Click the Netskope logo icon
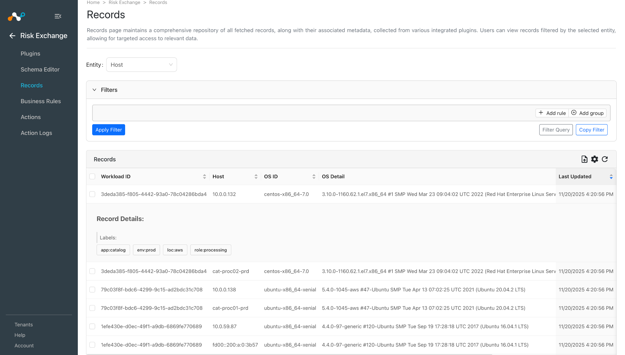Image resolution: width=625 pixels, height=355 pixels. click(x=16, y=16)
